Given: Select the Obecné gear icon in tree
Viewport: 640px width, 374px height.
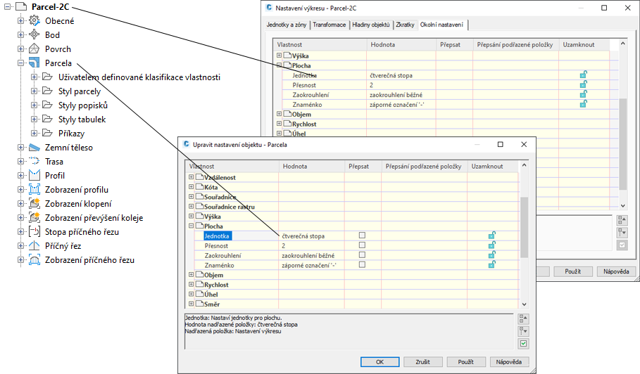Looking at the screenshot, I should point(34,21).
